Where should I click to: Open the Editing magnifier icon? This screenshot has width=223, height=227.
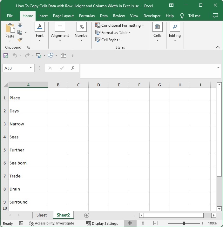click(175, 27)
